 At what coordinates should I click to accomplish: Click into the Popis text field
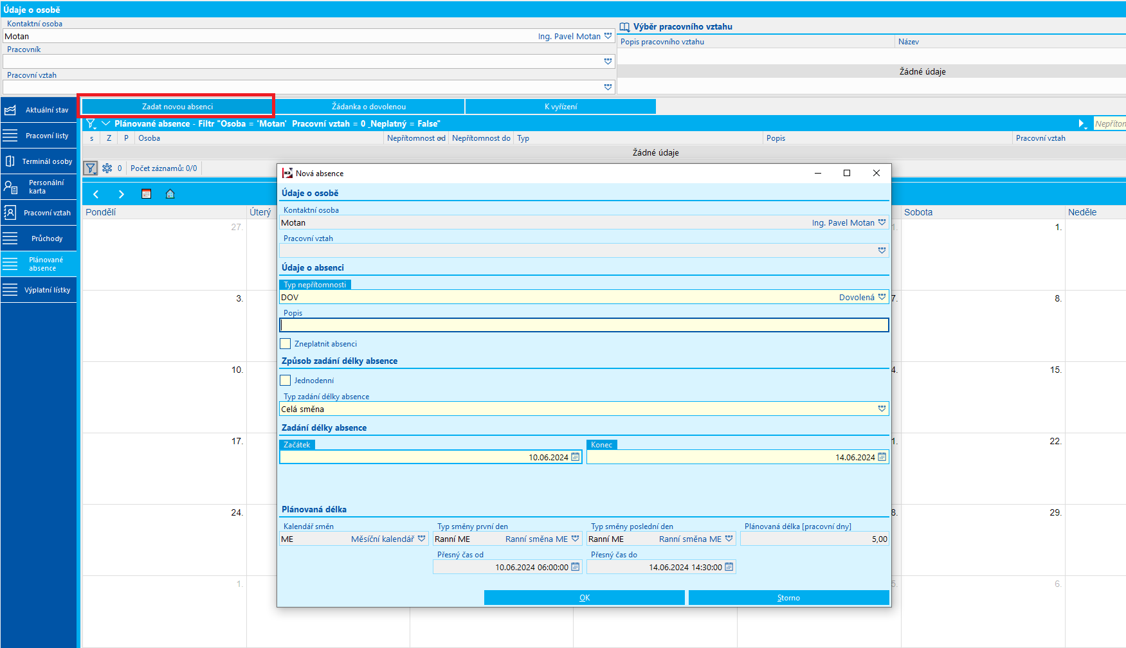(x=583, y=325)
